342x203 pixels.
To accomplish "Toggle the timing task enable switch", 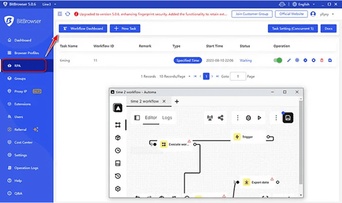I will click(278, 60).
